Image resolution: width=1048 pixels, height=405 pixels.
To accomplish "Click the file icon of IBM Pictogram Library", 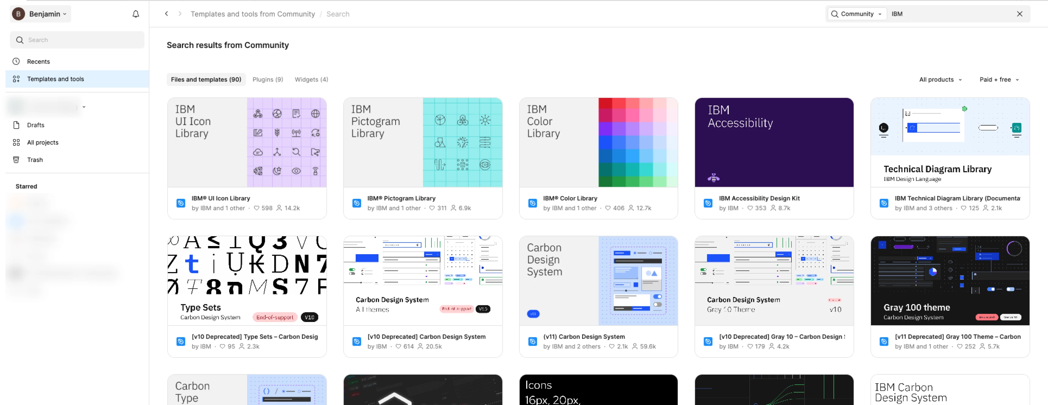I will coord(357,203).
